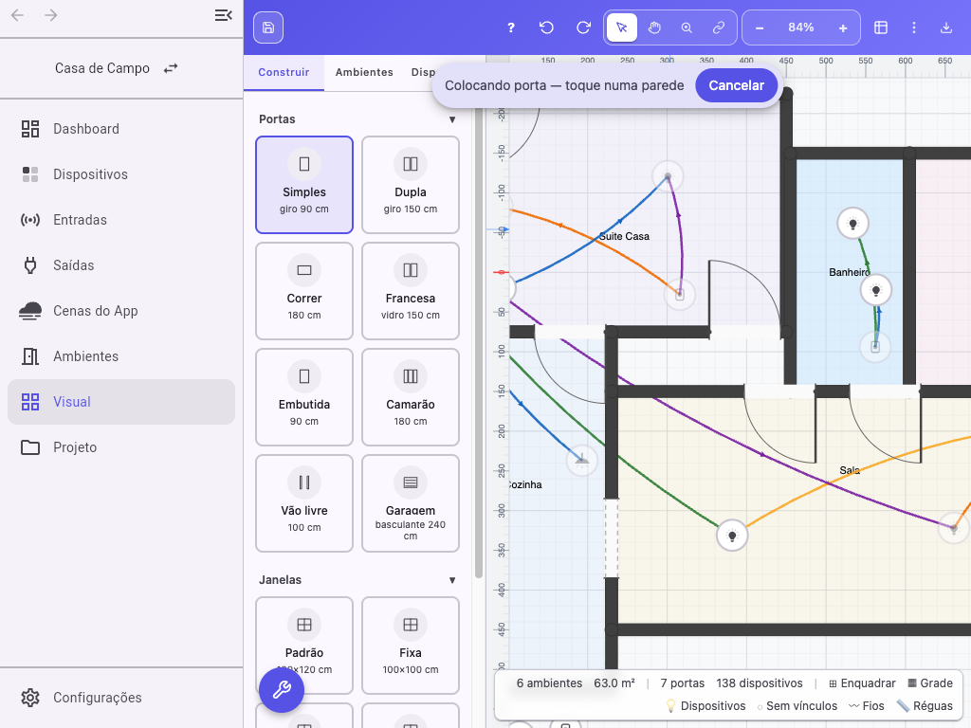This screenshot has width=971, height=728.
Task: Collapse the Janelas section
Action: pyautogui.click(x=452, y=580)
